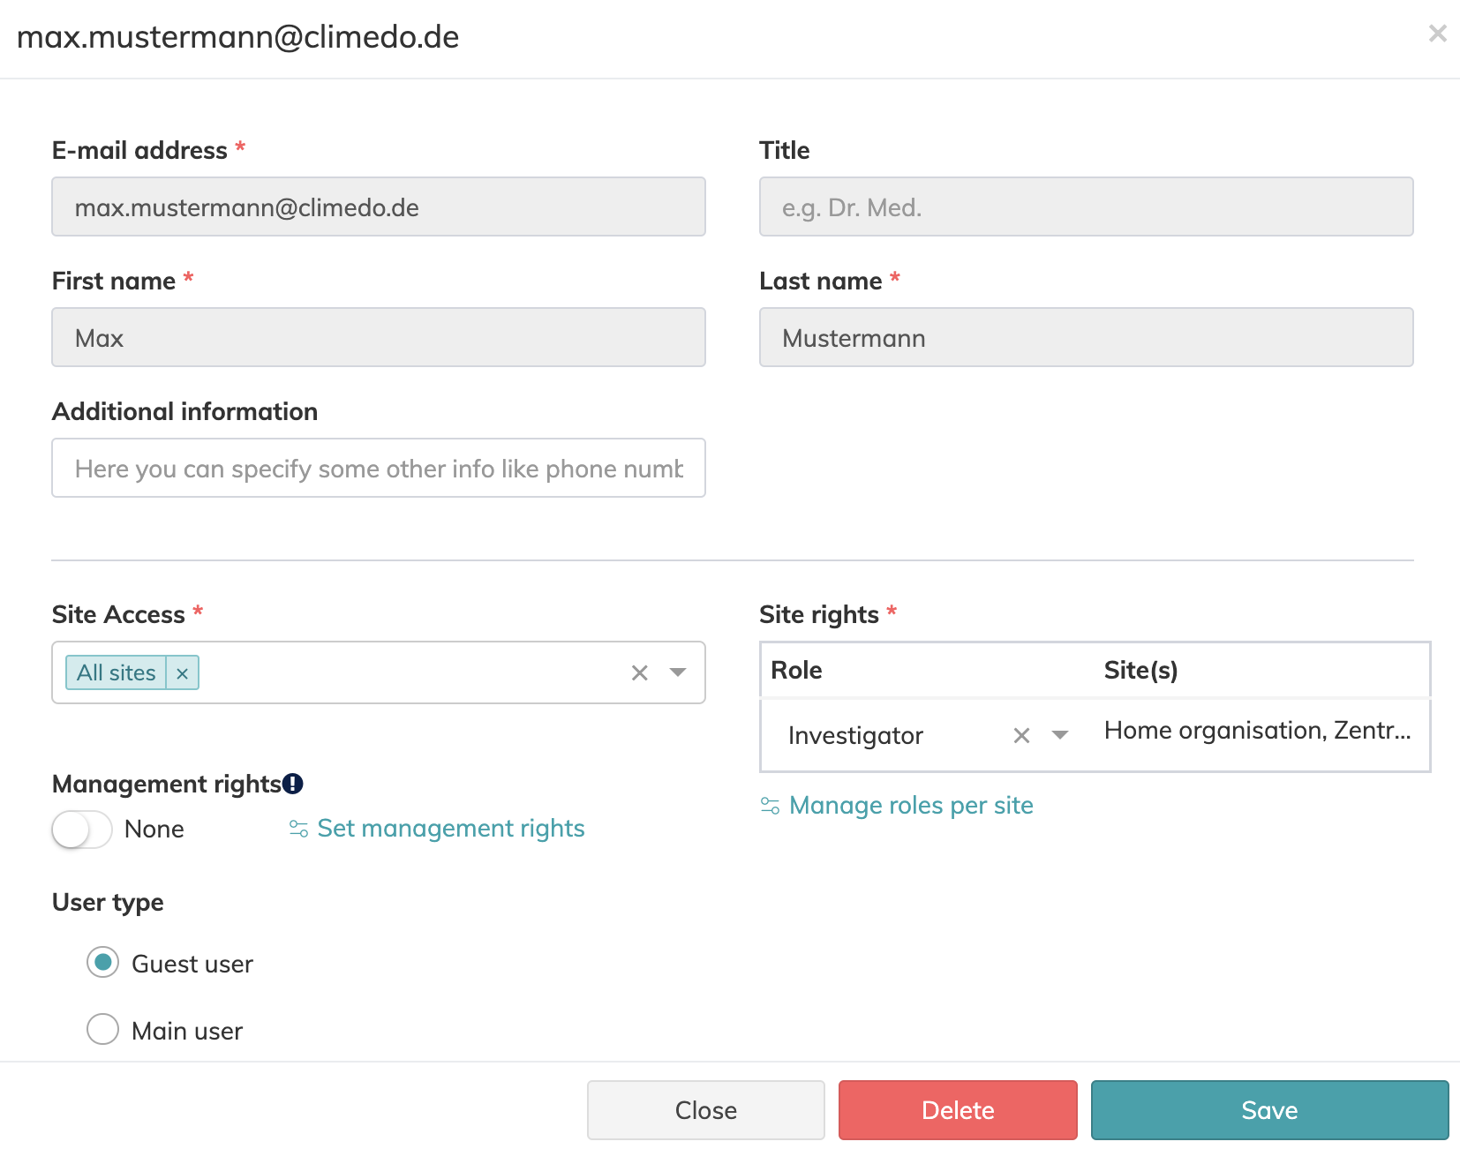Click the Management rights info icon

point(293,784)
